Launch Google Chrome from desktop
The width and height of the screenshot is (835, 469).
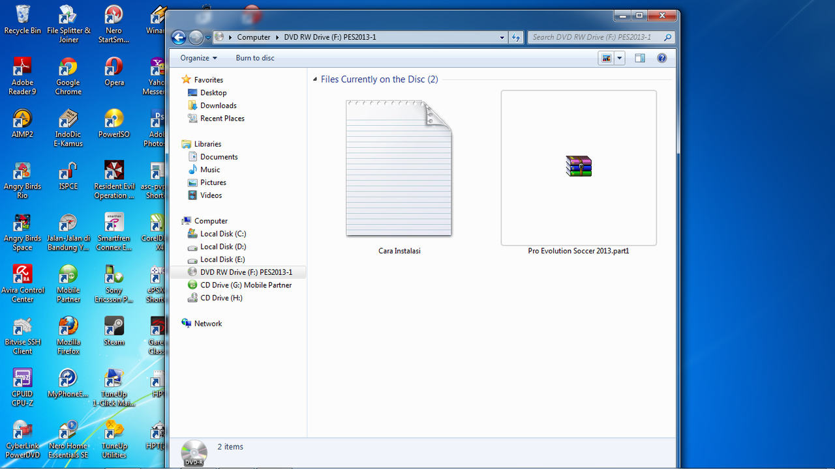click(68, 76)
